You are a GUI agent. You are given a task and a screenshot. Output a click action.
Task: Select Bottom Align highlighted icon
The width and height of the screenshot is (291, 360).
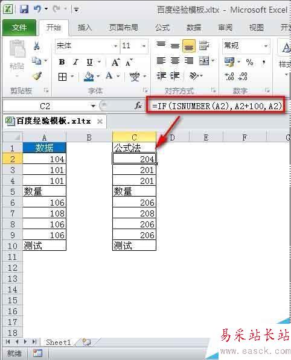(189, 46)
